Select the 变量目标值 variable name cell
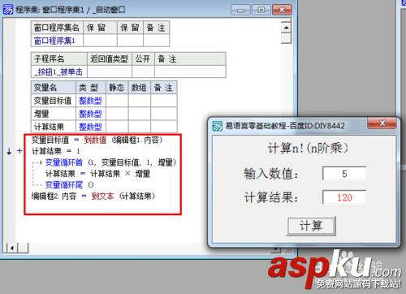The image size is (406, 294). click(x=54, y=101)
